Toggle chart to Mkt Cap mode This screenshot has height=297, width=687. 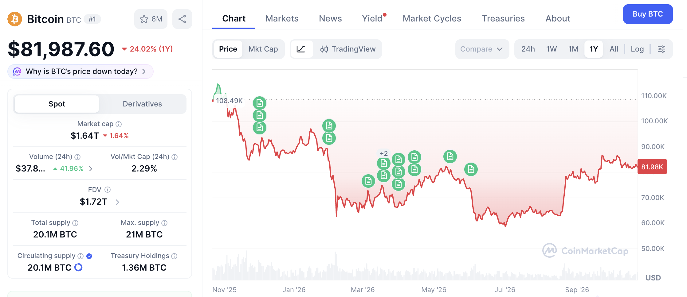(263, 49)
